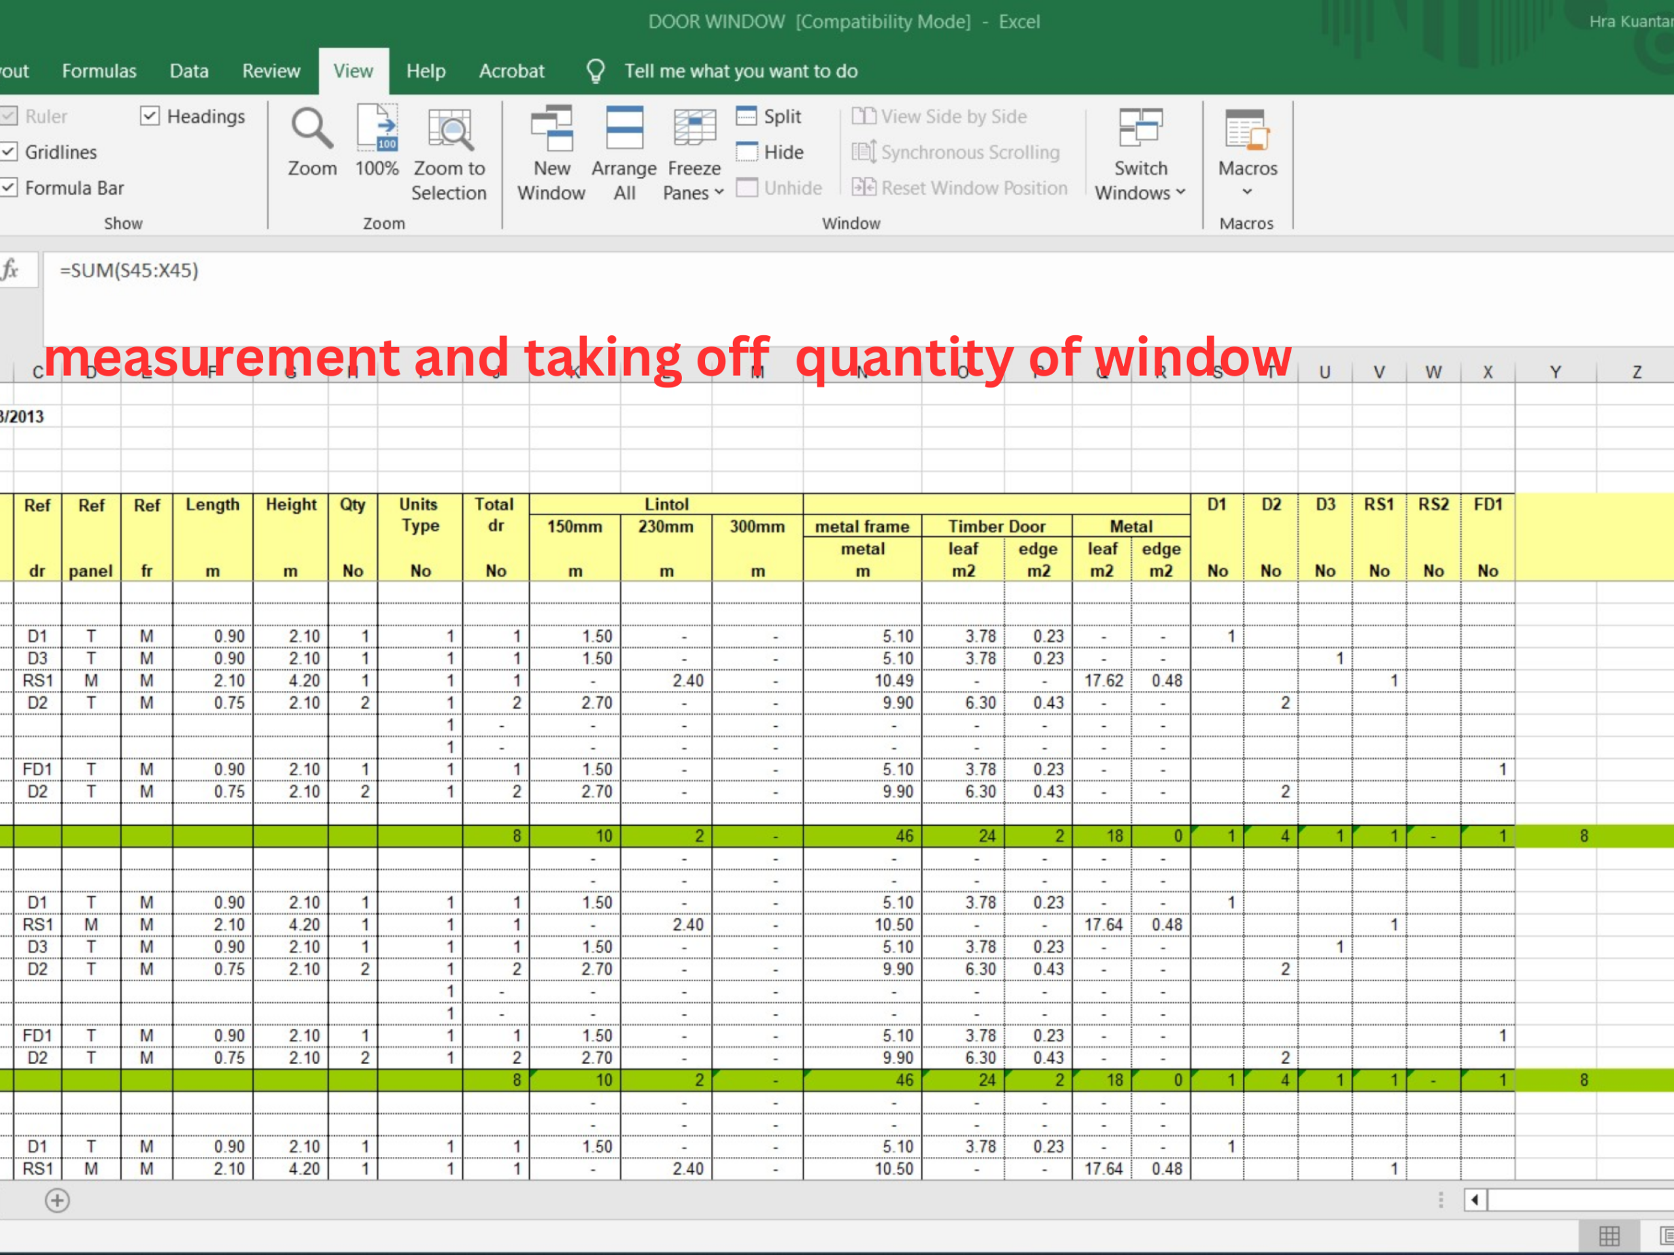Click the Tell me what you want to do field
1674x1255 pixels.
(740, 71)
